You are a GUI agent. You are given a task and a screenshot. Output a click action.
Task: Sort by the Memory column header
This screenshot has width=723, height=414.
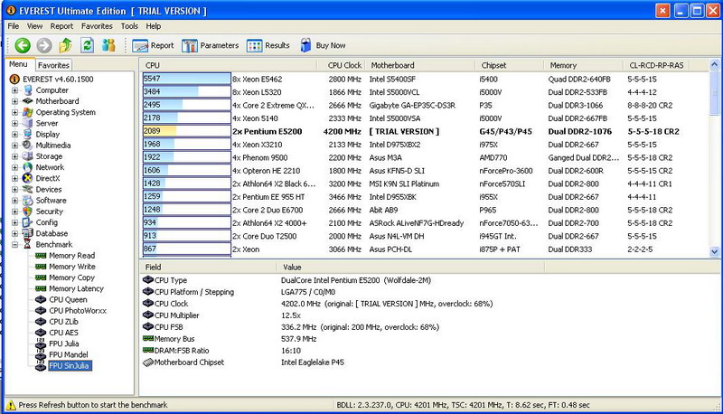584,65
